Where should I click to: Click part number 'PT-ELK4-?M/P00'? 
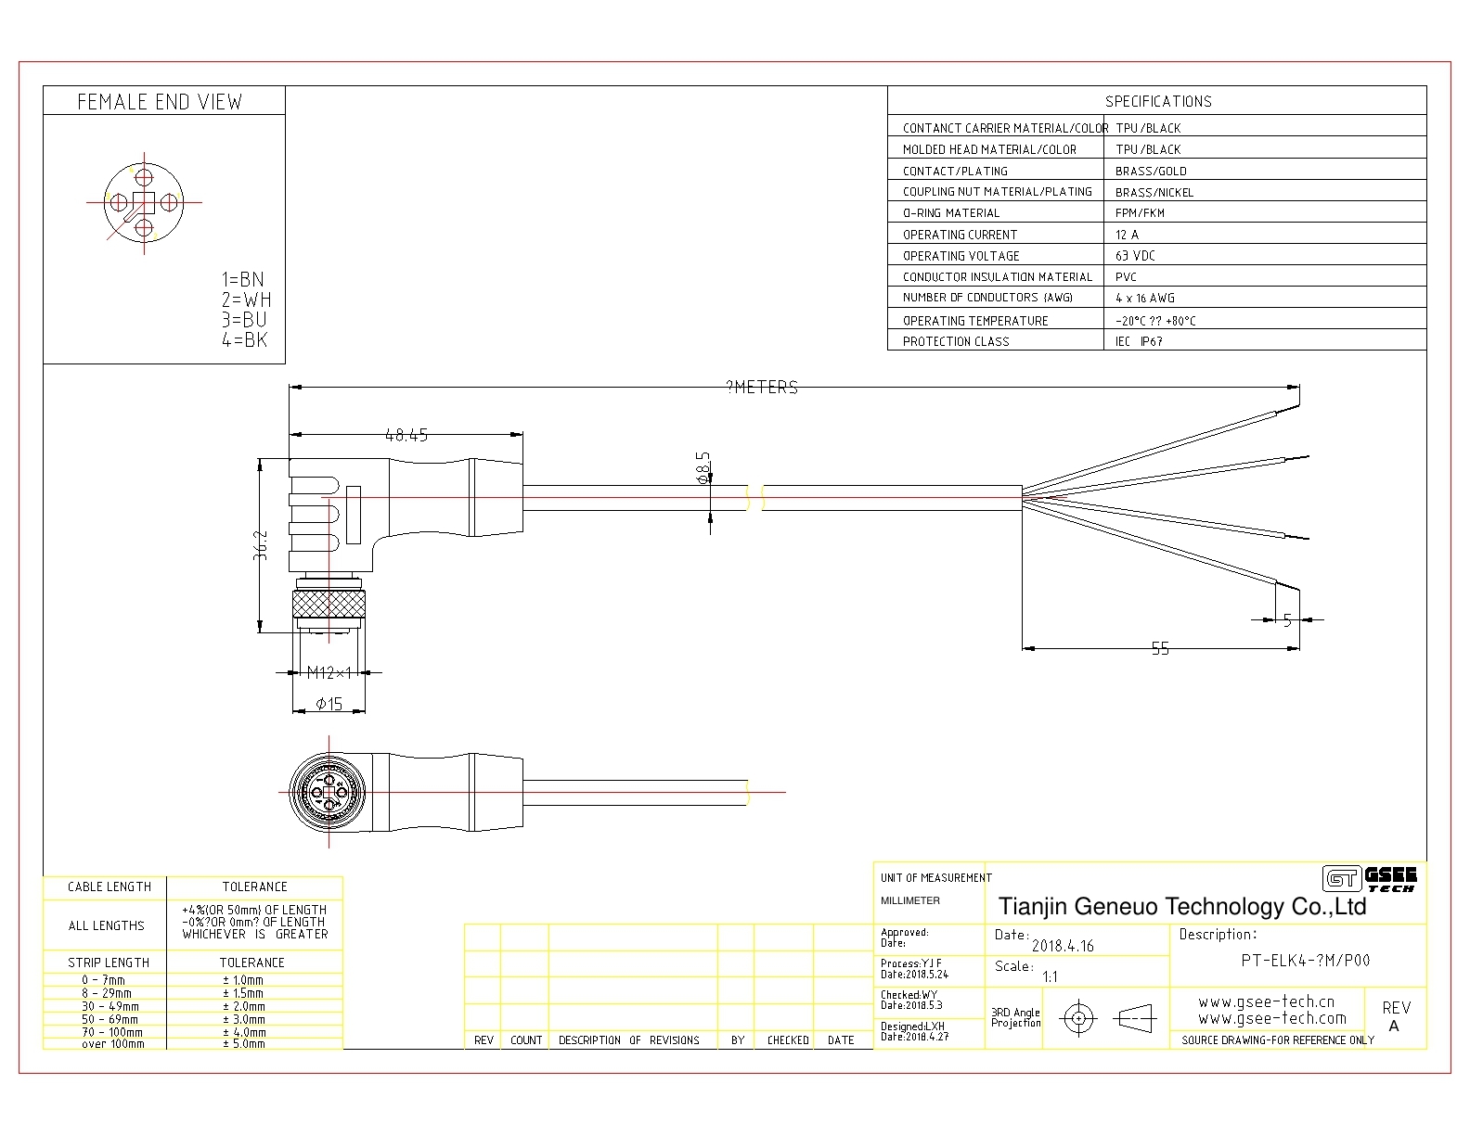pos(1305,961)
